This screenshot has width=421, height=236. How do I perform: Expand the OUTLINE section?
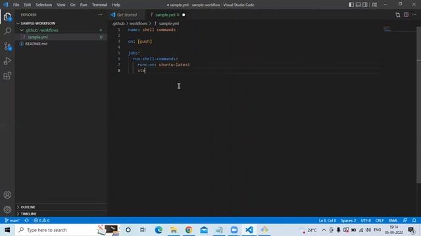pos(62,207)
